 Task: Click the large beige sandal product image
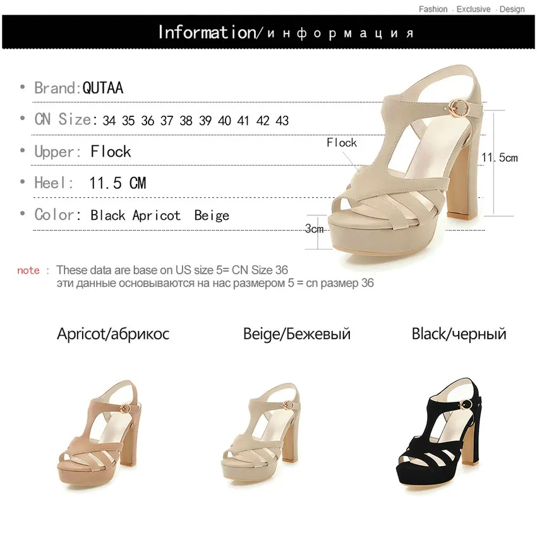[x=406, y=162]
